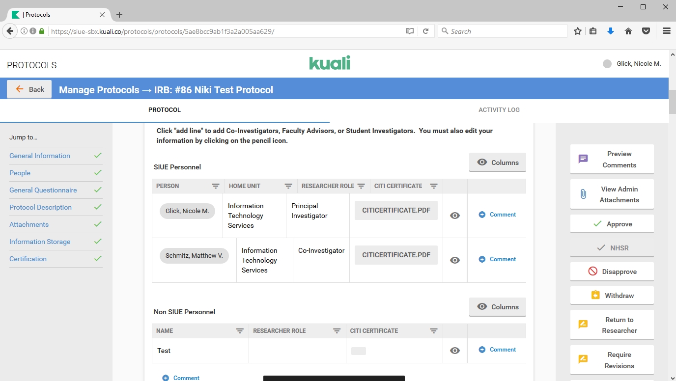
Task: Select the Protocol tab
Action: click(x=165, y=110)
